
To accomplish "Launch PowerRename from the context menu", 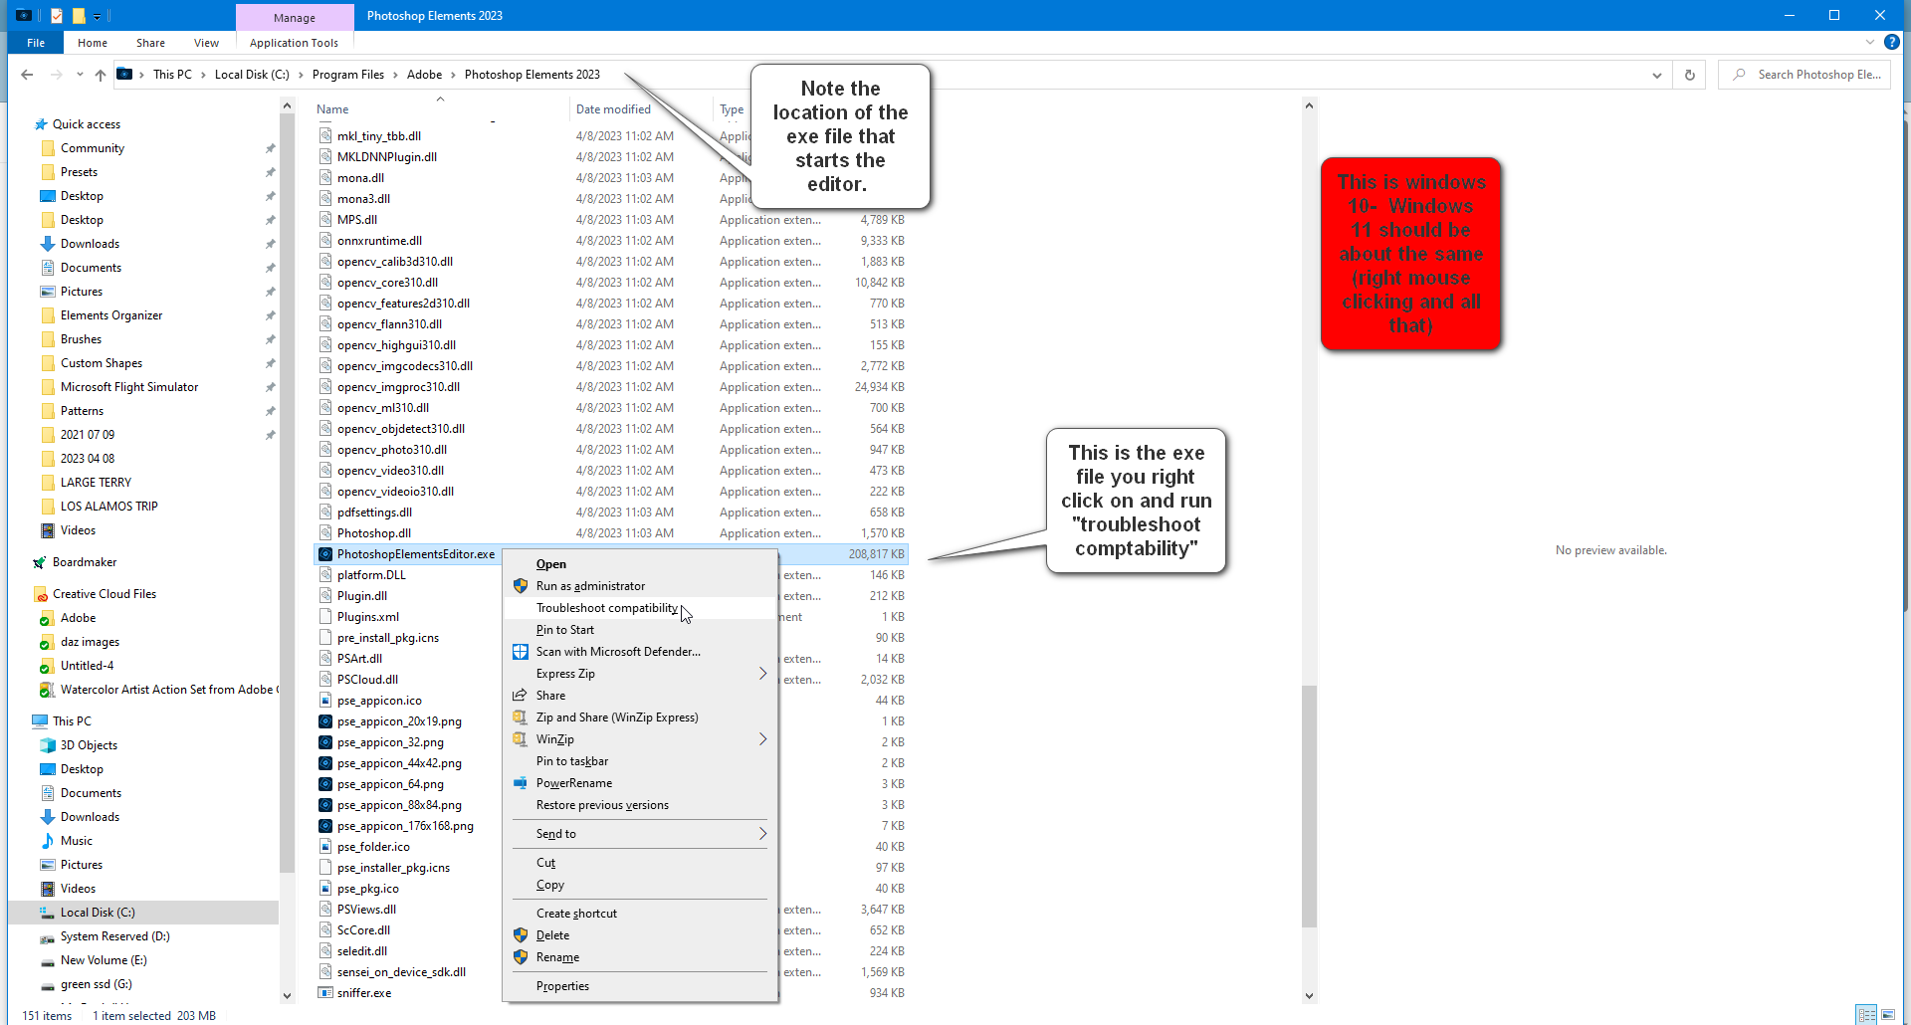I will point(575,783).
